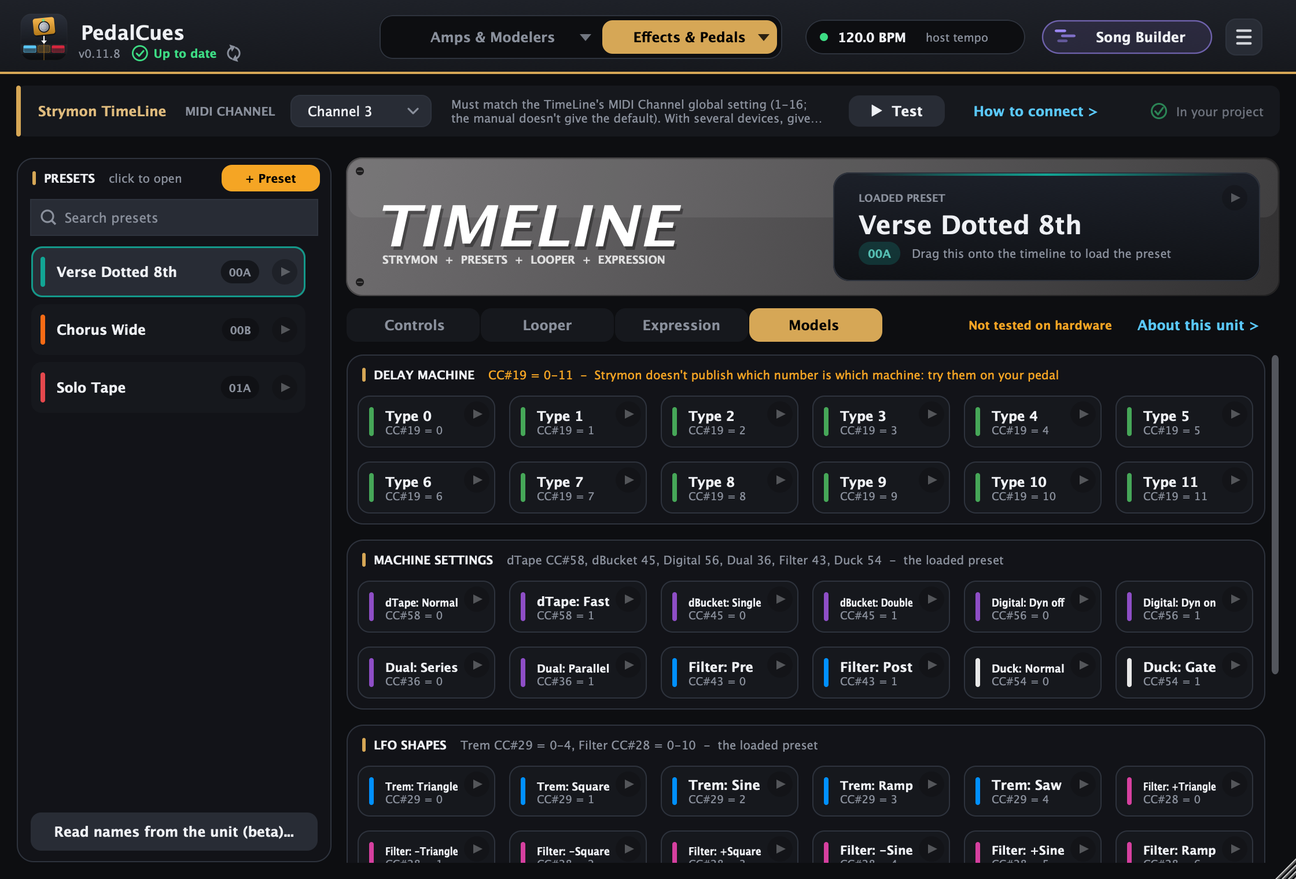1296x879 pixels.
Task: Open the Solo Tape preset row
Action: pos(168,387)
